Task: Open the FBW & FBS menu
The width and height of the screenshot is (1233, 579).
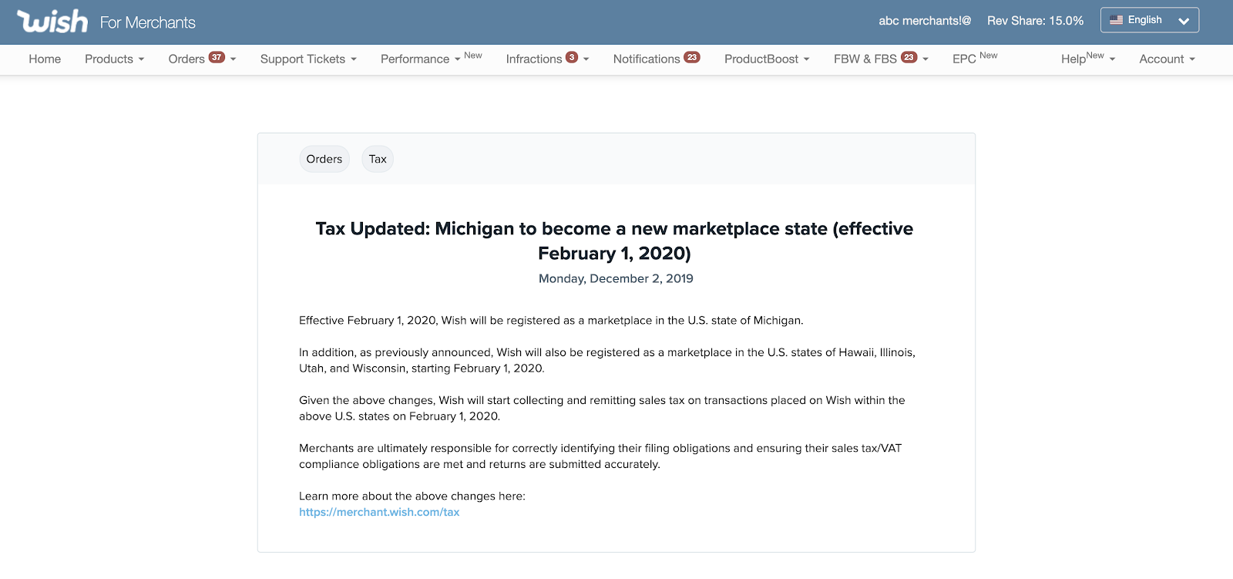Action: (881, 59)
